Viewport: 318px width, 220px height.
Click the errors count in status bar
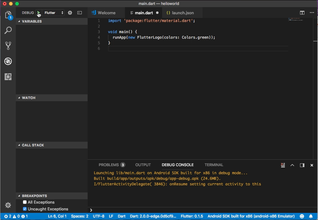tap(8, 216)
